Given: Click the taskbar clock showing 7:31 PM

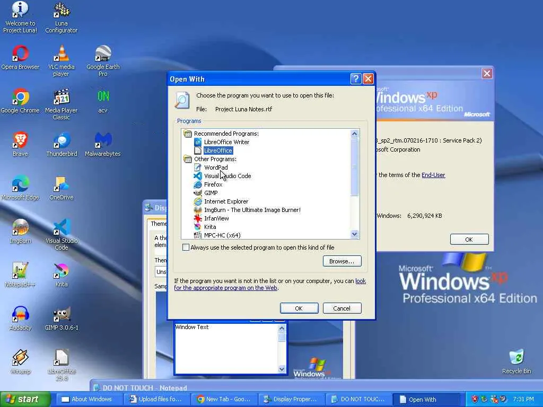Looking at the screenshot, I should tap(523, 400).
